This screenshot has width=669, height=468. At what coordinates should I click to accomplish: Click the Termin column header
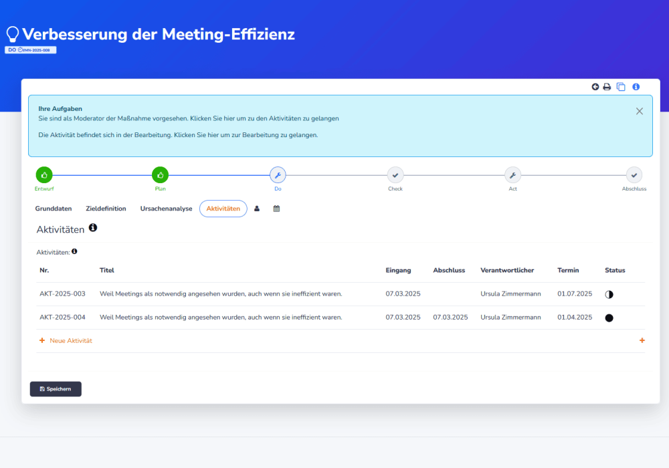(x=568, y=270)
